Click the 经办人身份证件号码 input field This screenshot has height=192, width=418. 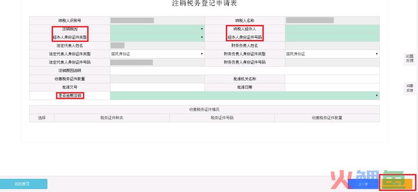[x=332, y=37]
